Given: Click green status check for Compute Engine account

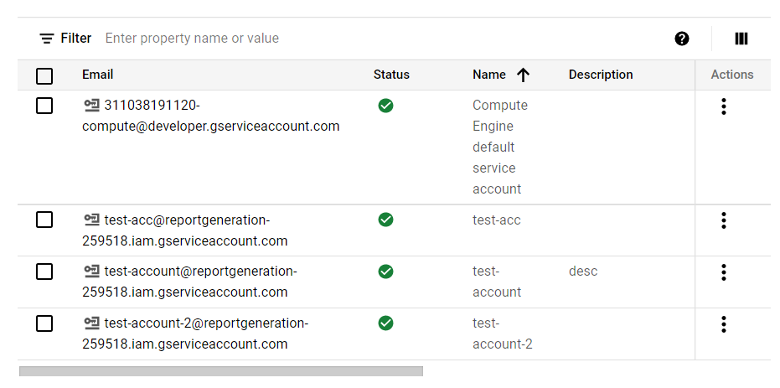Looking at the screenshot, I should (385, 106).
